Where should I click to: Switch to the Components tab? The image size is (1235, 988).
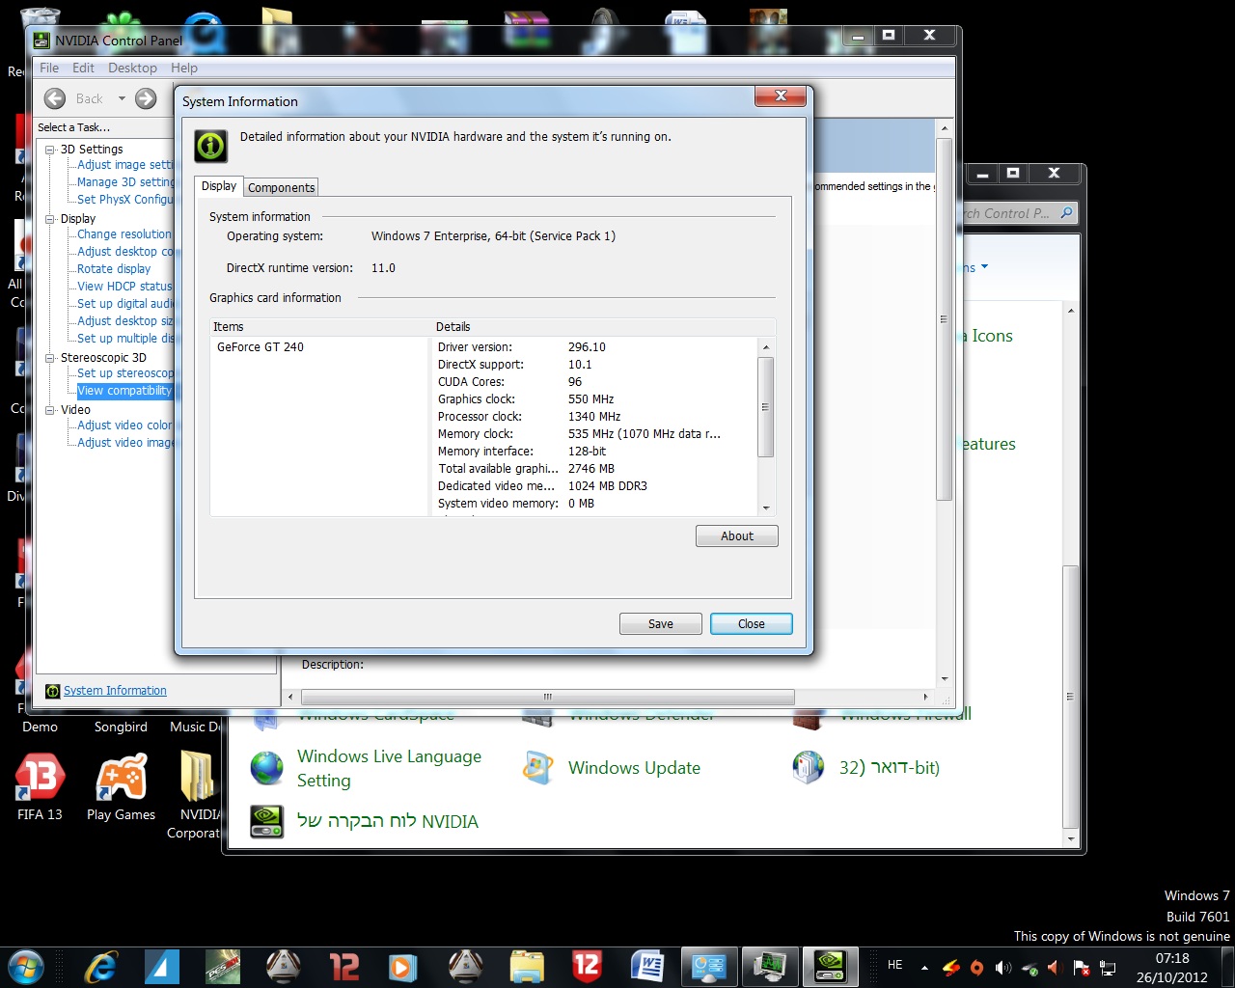click(x=281, y=187)
